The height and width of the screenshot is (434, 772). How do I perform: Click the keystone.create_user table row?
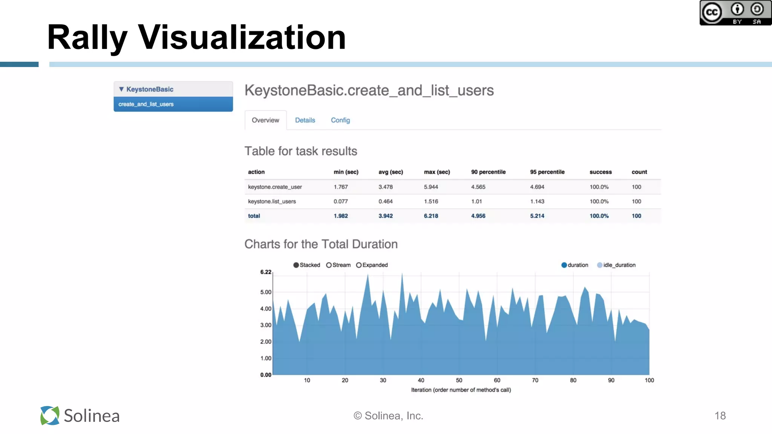[x=275, y=187]
